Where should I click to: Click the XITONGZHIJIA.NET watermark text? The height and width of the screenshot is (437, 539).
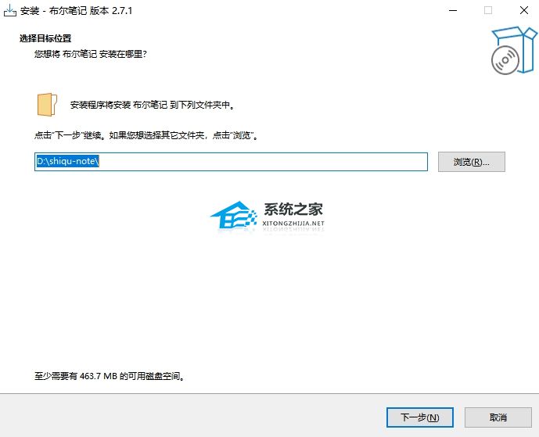(293, 224)
